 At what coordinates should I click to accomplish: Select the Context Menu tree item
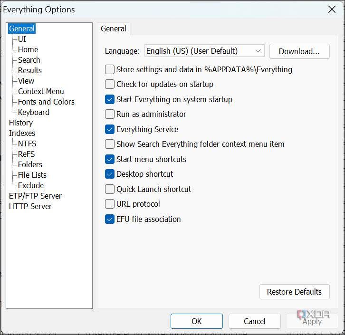[41, 92]
